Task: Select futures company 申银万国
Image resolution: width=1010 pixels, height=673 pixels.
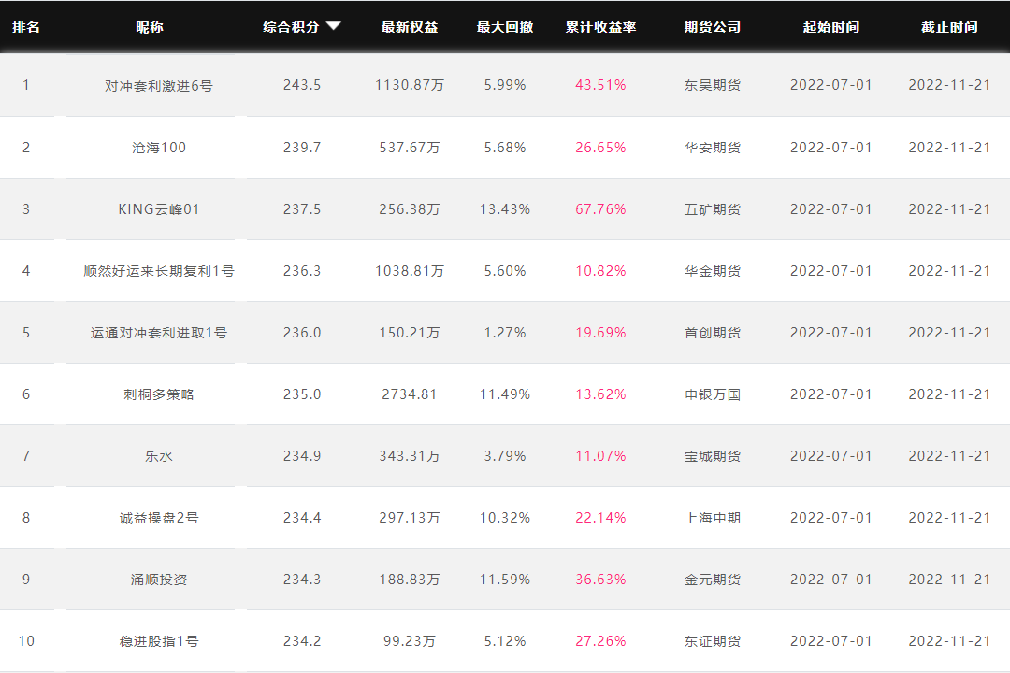Action: pos(713,394)
